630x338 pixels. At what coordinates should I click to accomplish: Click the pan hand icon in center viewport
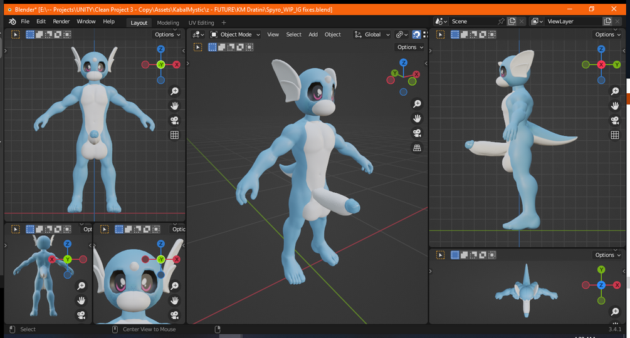[417, 119]
